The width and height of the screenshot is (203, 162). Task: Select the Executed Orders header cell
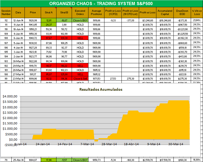(80, 13)
